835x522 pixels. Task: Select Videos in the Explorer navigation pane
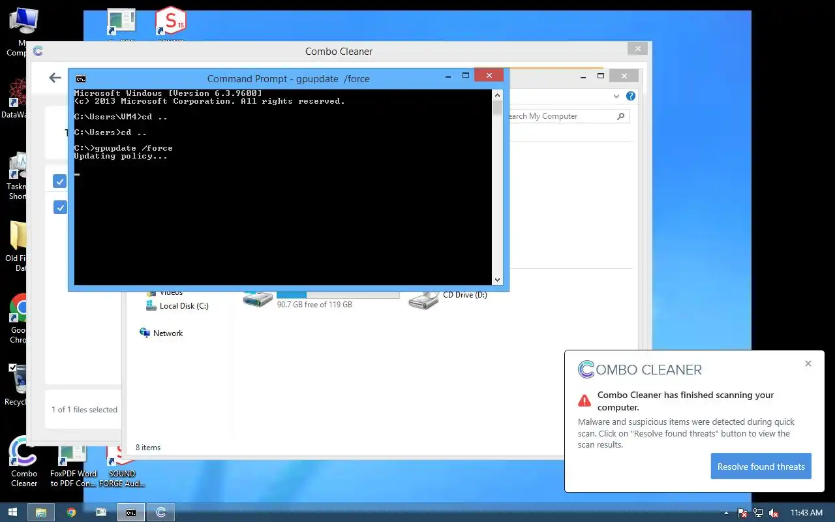(x=165, y=293)
